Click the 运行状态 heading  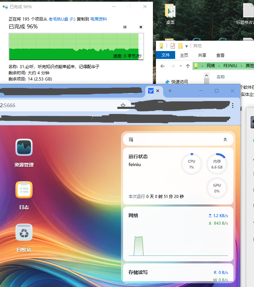(138, 157)
